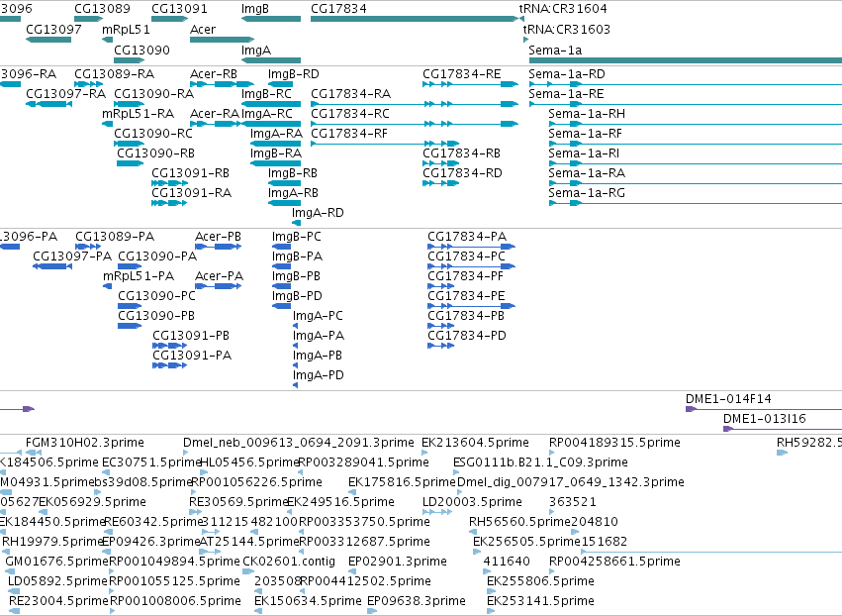Click transcript CG17834-RC

[350, 114]
